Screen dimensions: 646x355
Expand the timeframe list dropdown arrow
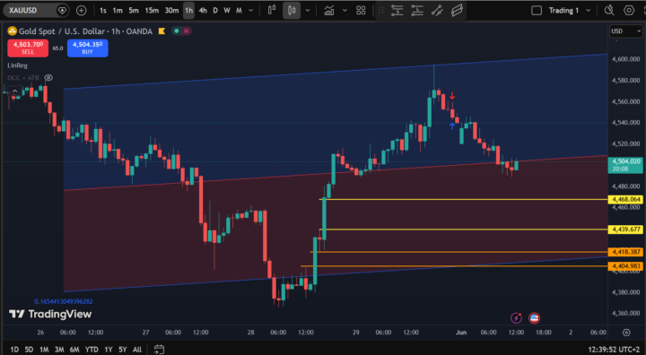click(x=250, y=11)
